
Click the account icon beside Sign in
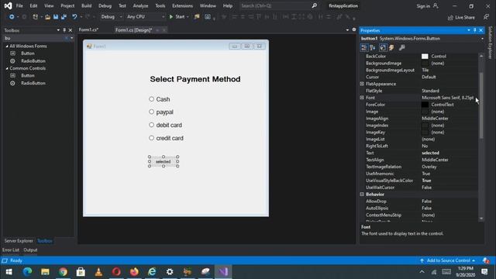coord(436,5)
